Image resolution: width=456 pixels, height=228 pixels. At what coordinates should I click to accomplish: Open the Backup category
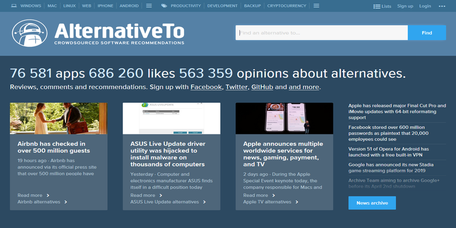[253, 6]
